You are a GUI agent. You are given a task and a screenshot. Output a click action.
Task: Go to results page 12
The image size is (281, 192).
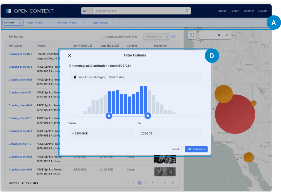coord(165,183)
